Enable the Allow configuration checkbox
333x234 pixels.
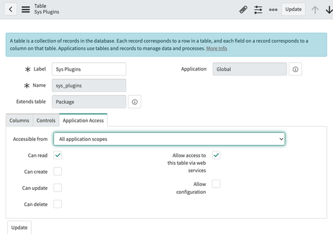pos(217,184)
